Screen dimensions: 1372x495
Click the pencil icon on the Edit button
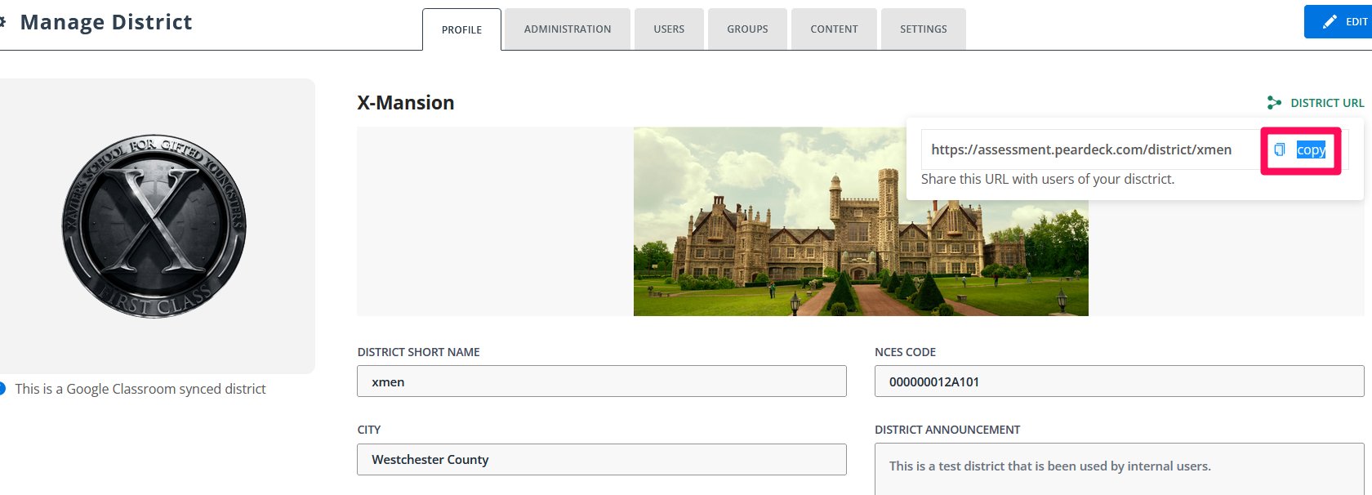[1330, 22]
